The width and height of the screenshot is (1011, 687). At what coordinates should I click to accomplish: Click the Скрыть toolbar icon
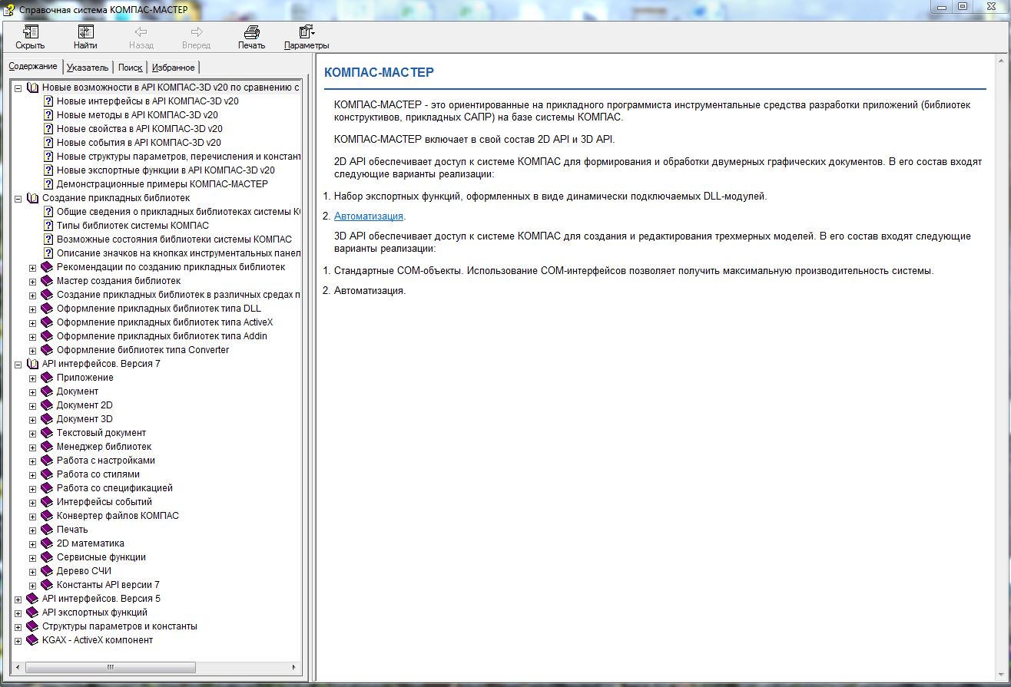point(31,32)
